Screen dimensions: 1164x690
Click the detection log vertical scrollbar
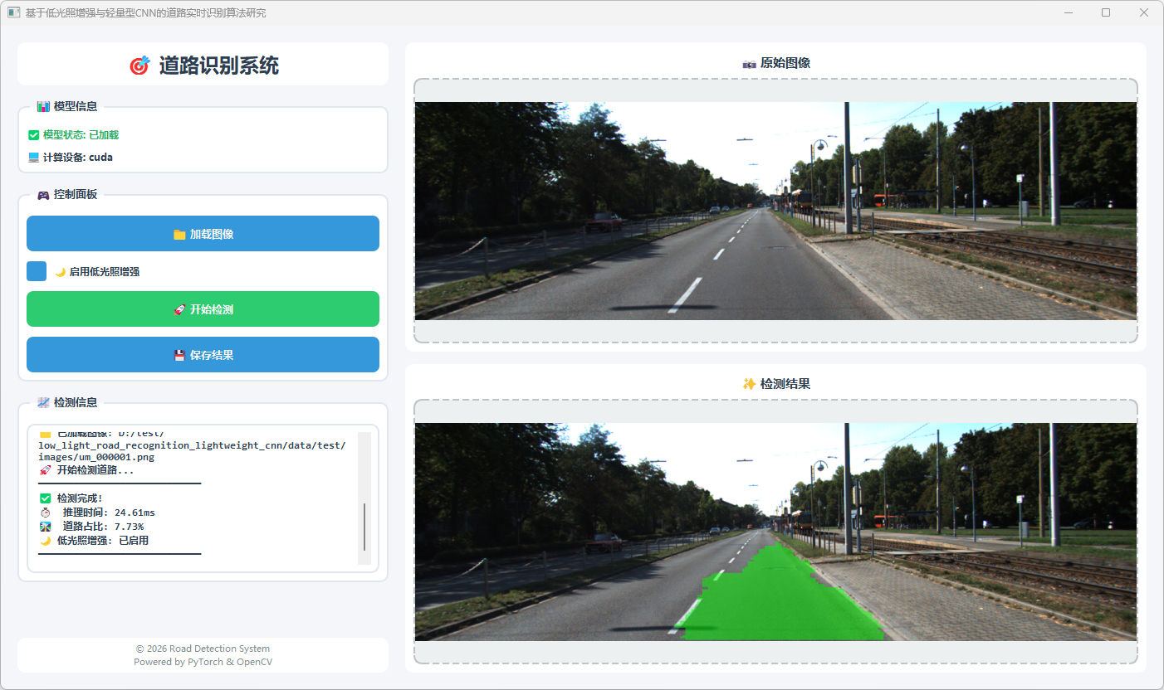point(364,526)
